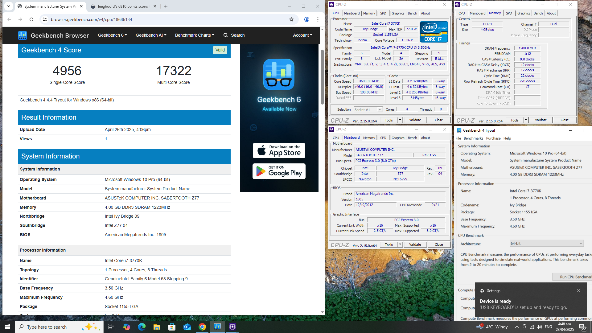
Task: Click the Search magnifier in Geekbench navbar
Action: click(226, 35)
